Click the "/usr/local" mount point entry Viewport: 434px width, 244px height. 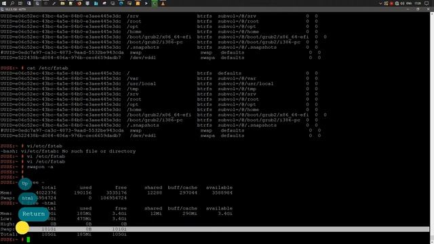[x=142, y=84]
